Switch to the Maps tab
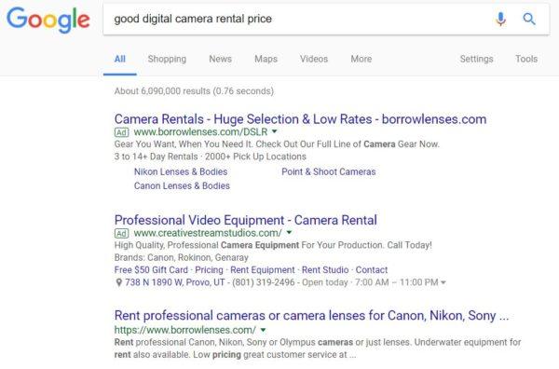 pos(266,59)
